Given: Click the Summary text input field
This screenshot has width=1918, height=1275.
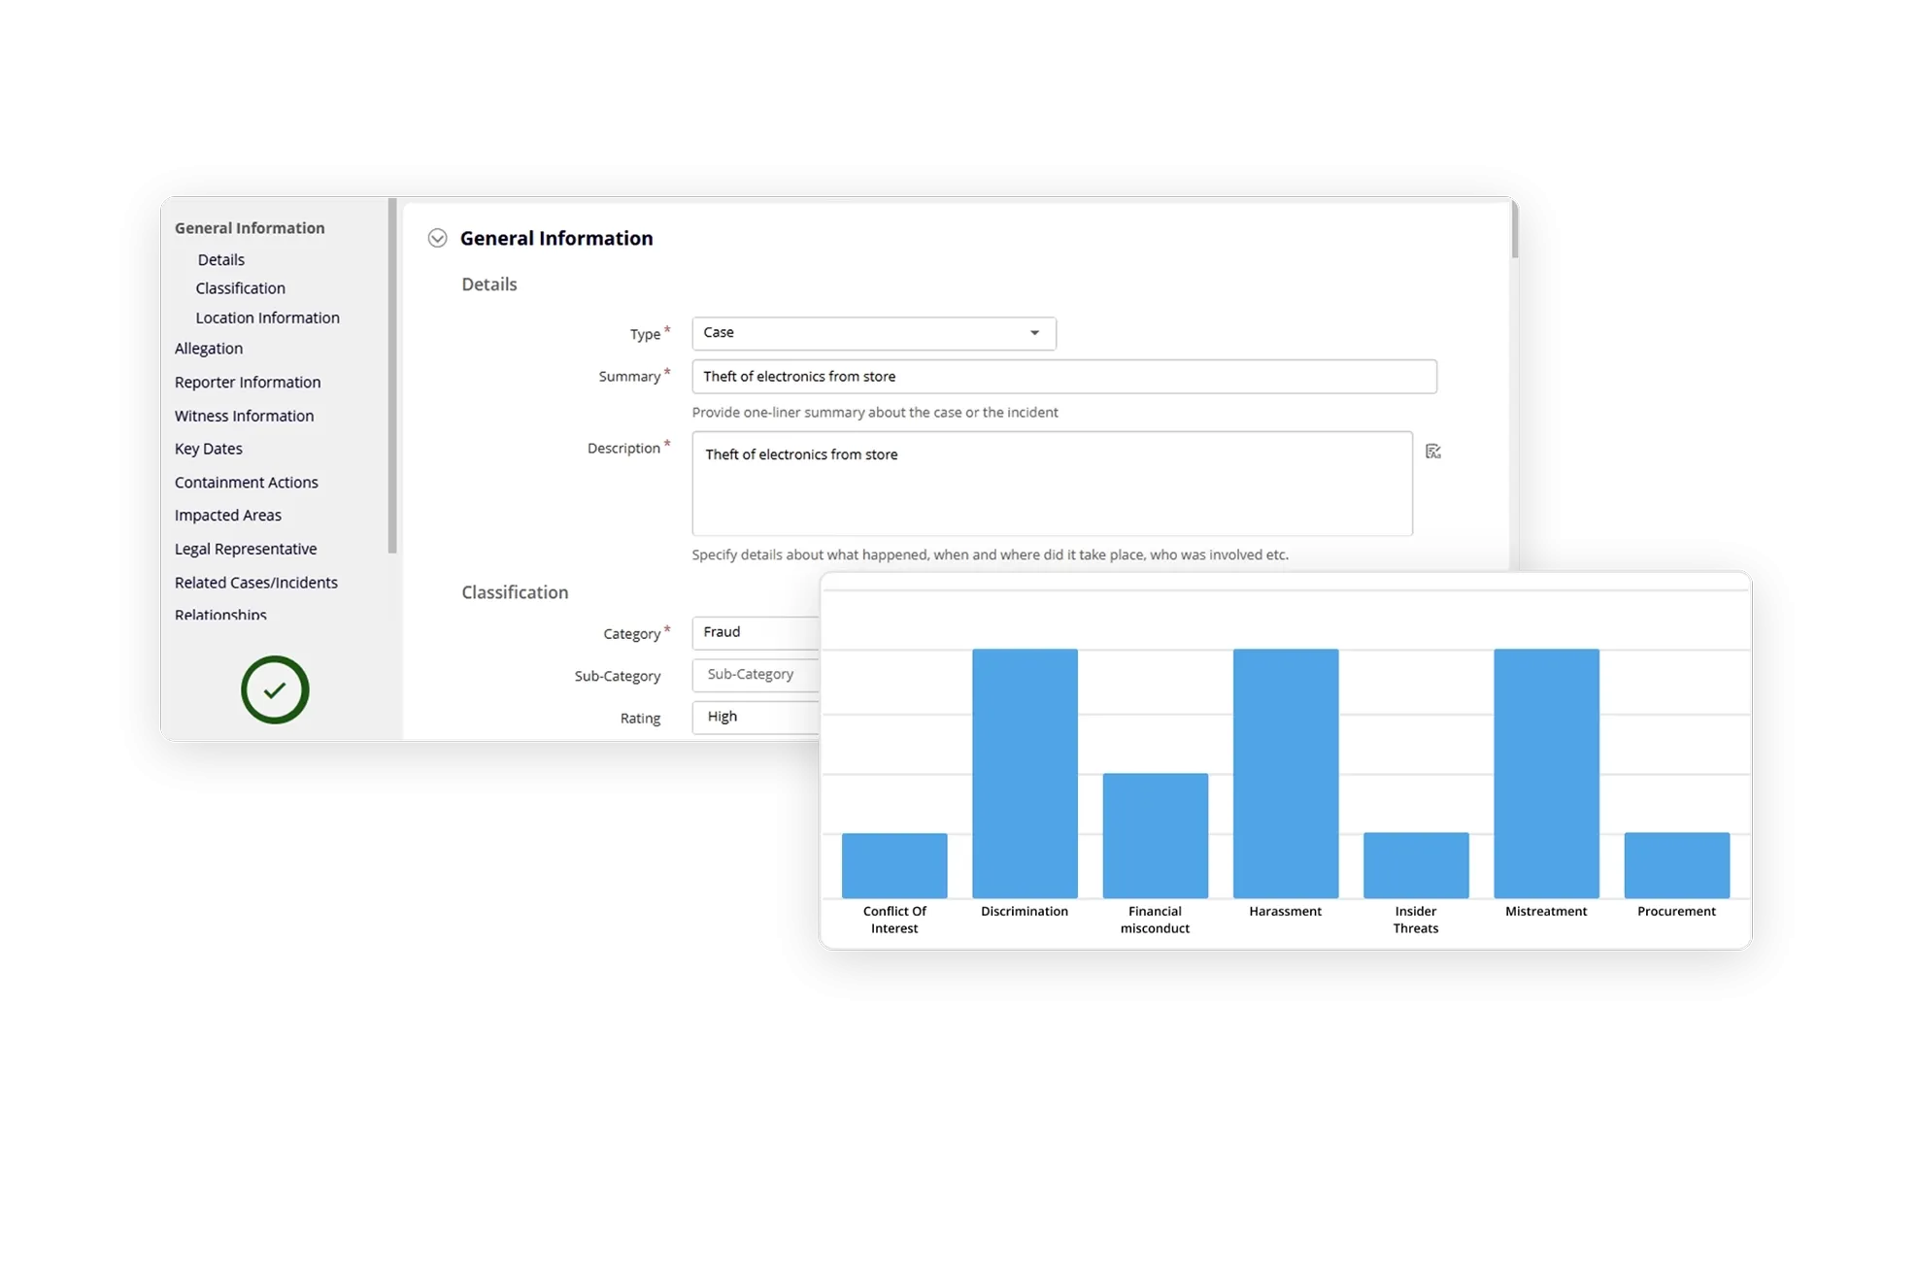Looking at the screenshot, I should (x=1063, y=377).
